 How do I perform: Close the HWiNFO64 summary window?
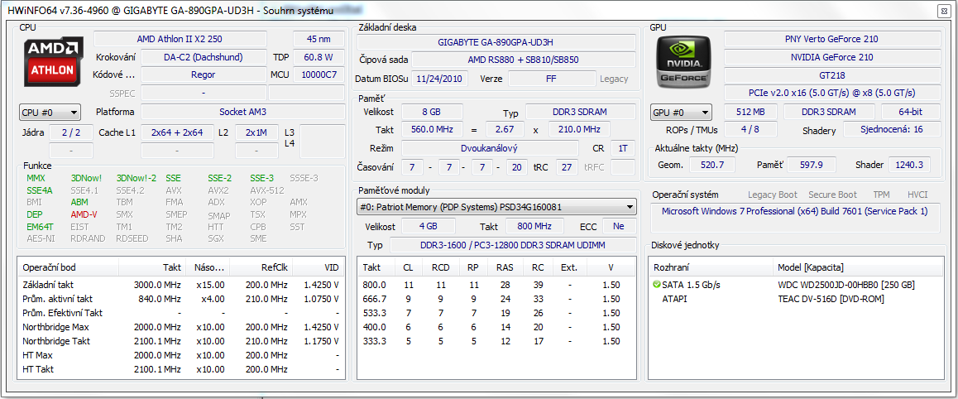pos(943,11)
